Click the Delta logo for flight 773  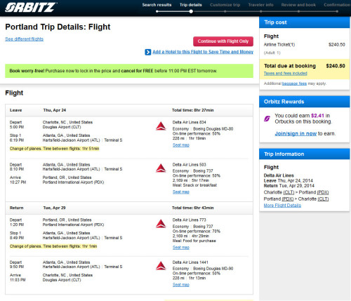click(161, 224)
